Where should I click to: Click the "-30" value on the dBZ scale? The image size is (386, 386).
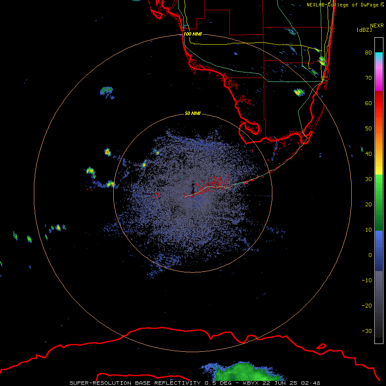coord(367,331)
